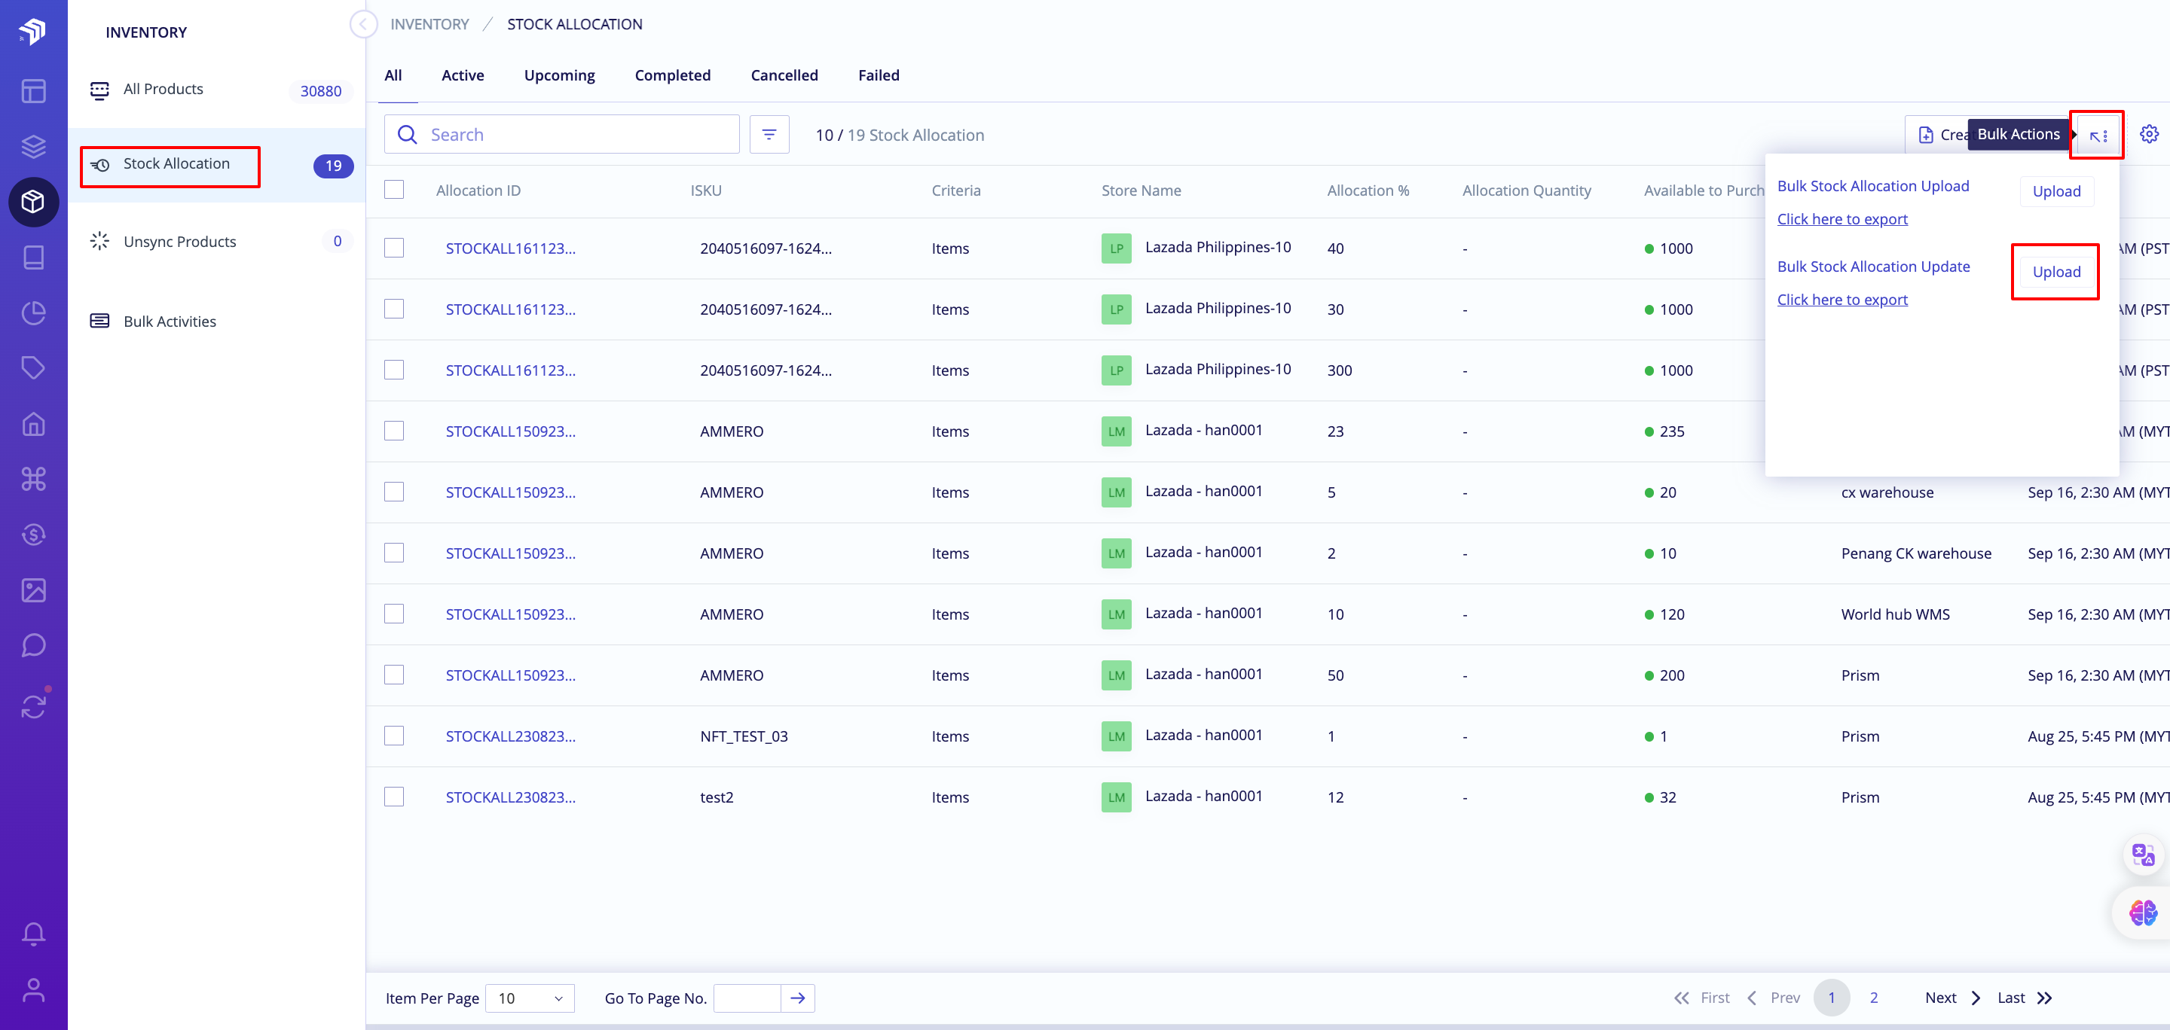This screenshot has height=1030, width=2170.
Task: Check the test2 row checkbox
Action: pyautogui.click(x=394, y=797)
